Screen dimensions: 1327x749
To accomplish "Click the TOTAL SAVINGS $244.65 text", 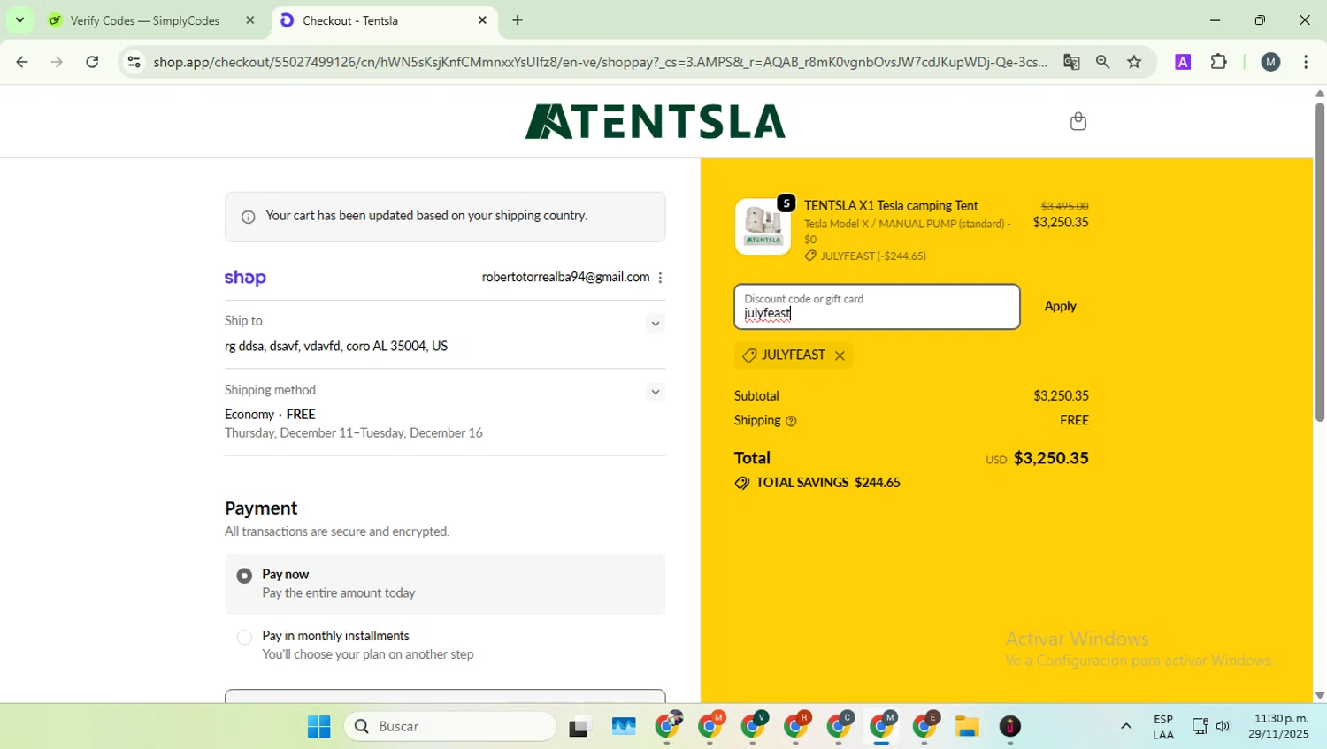I will (828, 483).
